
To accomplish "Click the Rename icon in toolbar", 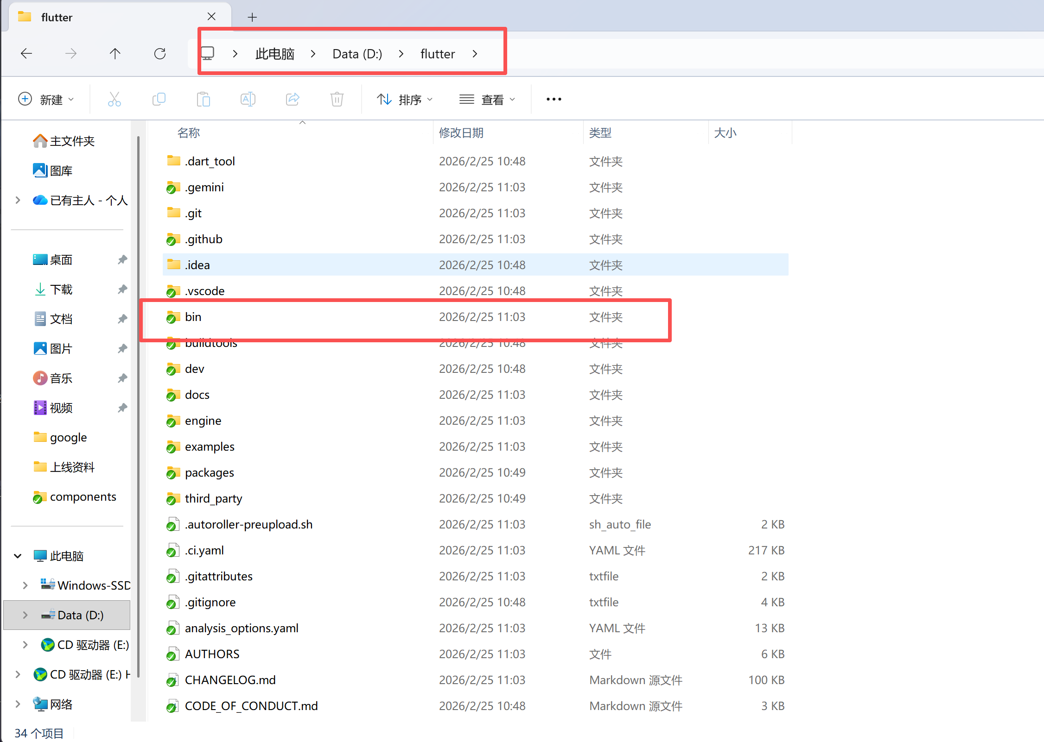I will pos(248,99).
